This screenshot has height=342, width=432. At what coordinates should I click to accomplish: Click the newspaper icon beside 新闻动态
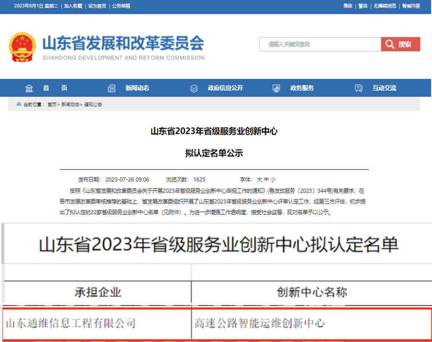click(x=111, y=88)
